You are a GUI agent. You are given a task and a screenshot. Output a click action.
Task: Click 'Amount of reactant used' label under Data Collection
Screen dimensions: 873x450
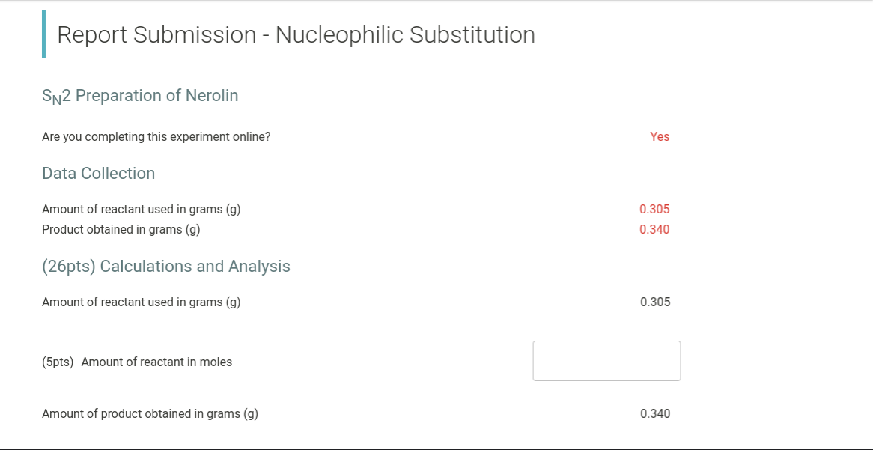pyautogui.click(x=141, y=210)
